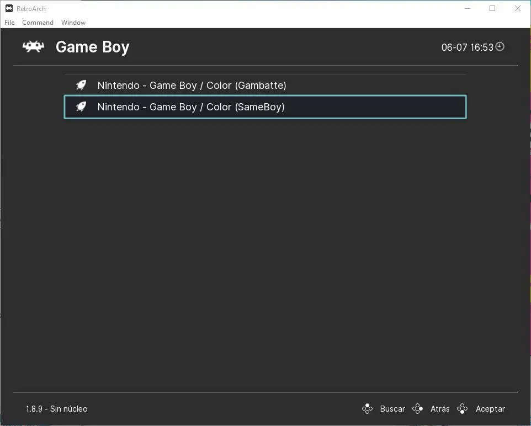Maximize the RetroArch window

click(x=492, y=8)
